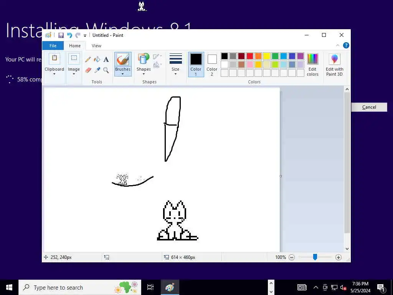Open Customize Quick Access Toolbar dropdown
The width and height of the screenshot is (393, 295).
coord(85,36)
